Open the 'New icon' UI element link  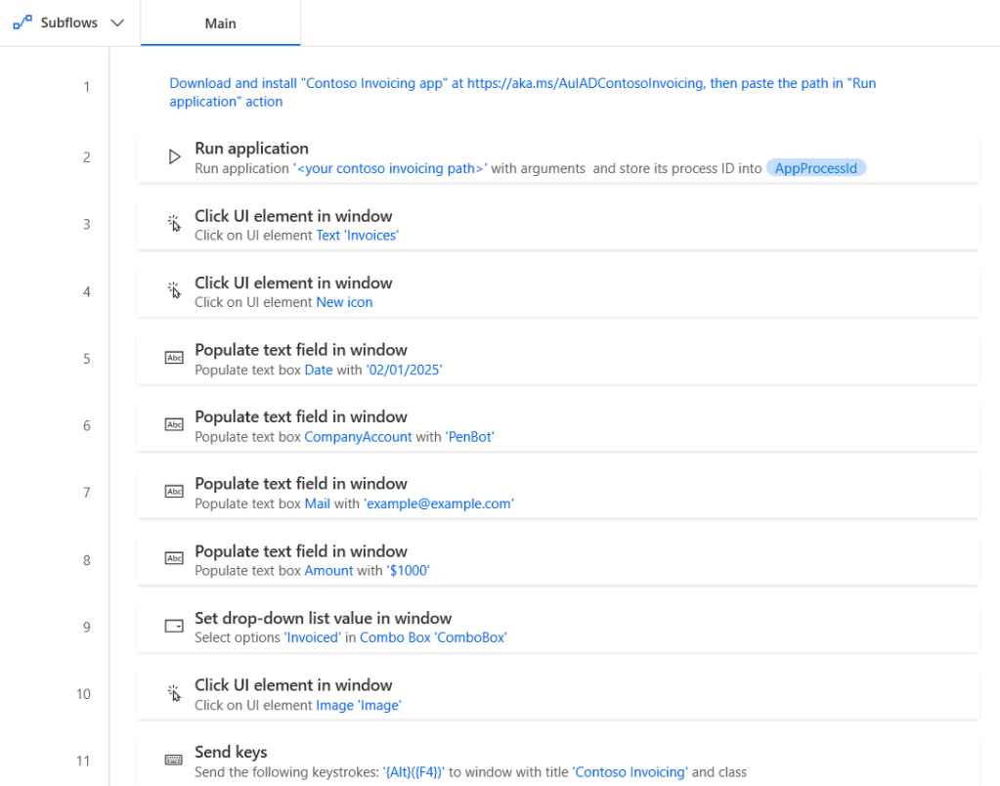pos(344,302)
